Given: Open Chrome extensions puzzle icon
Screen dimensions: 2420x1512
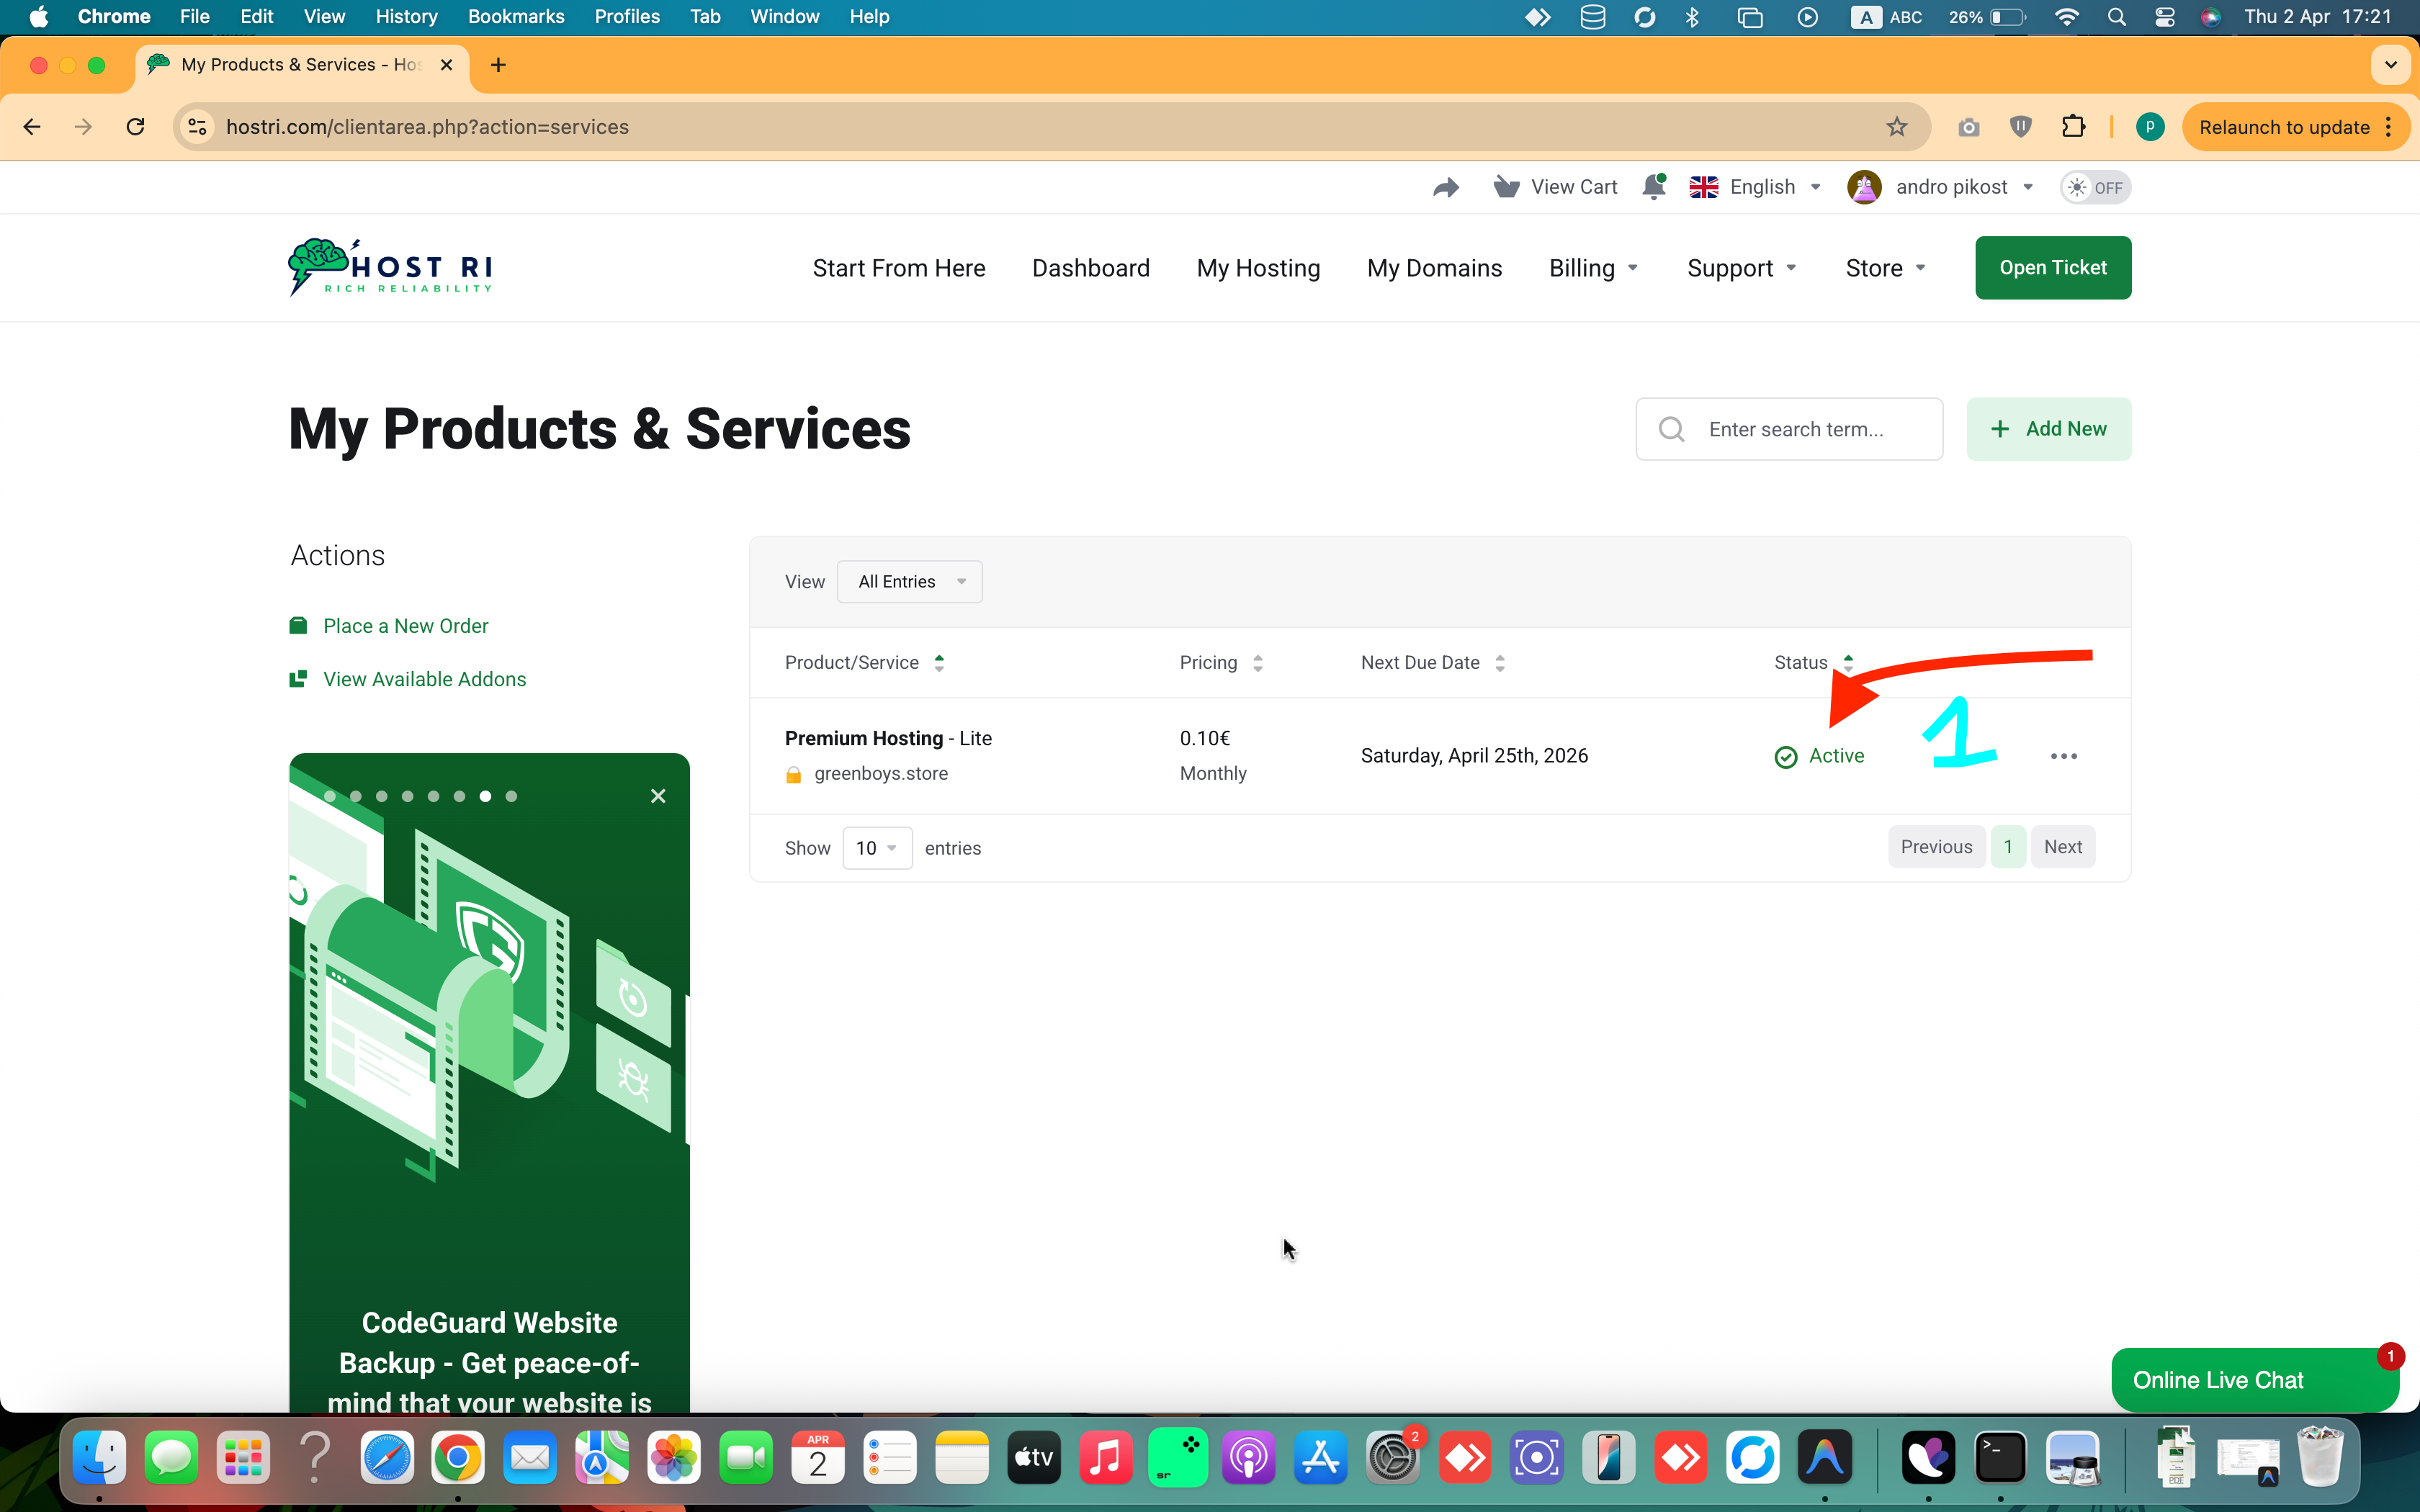Looking at the screenshot, I should coord(2073,127).
